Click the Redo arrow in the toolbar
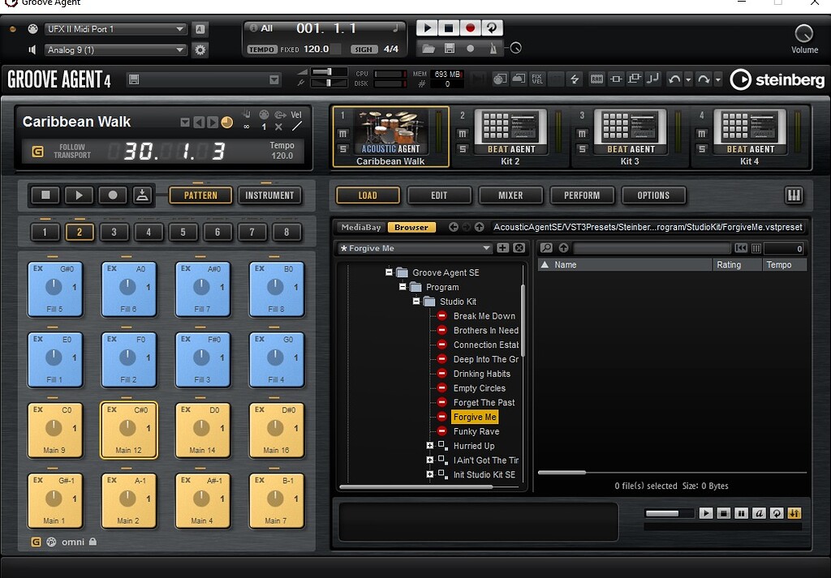The height and width of the screenshot is (578, 831). 703,79
